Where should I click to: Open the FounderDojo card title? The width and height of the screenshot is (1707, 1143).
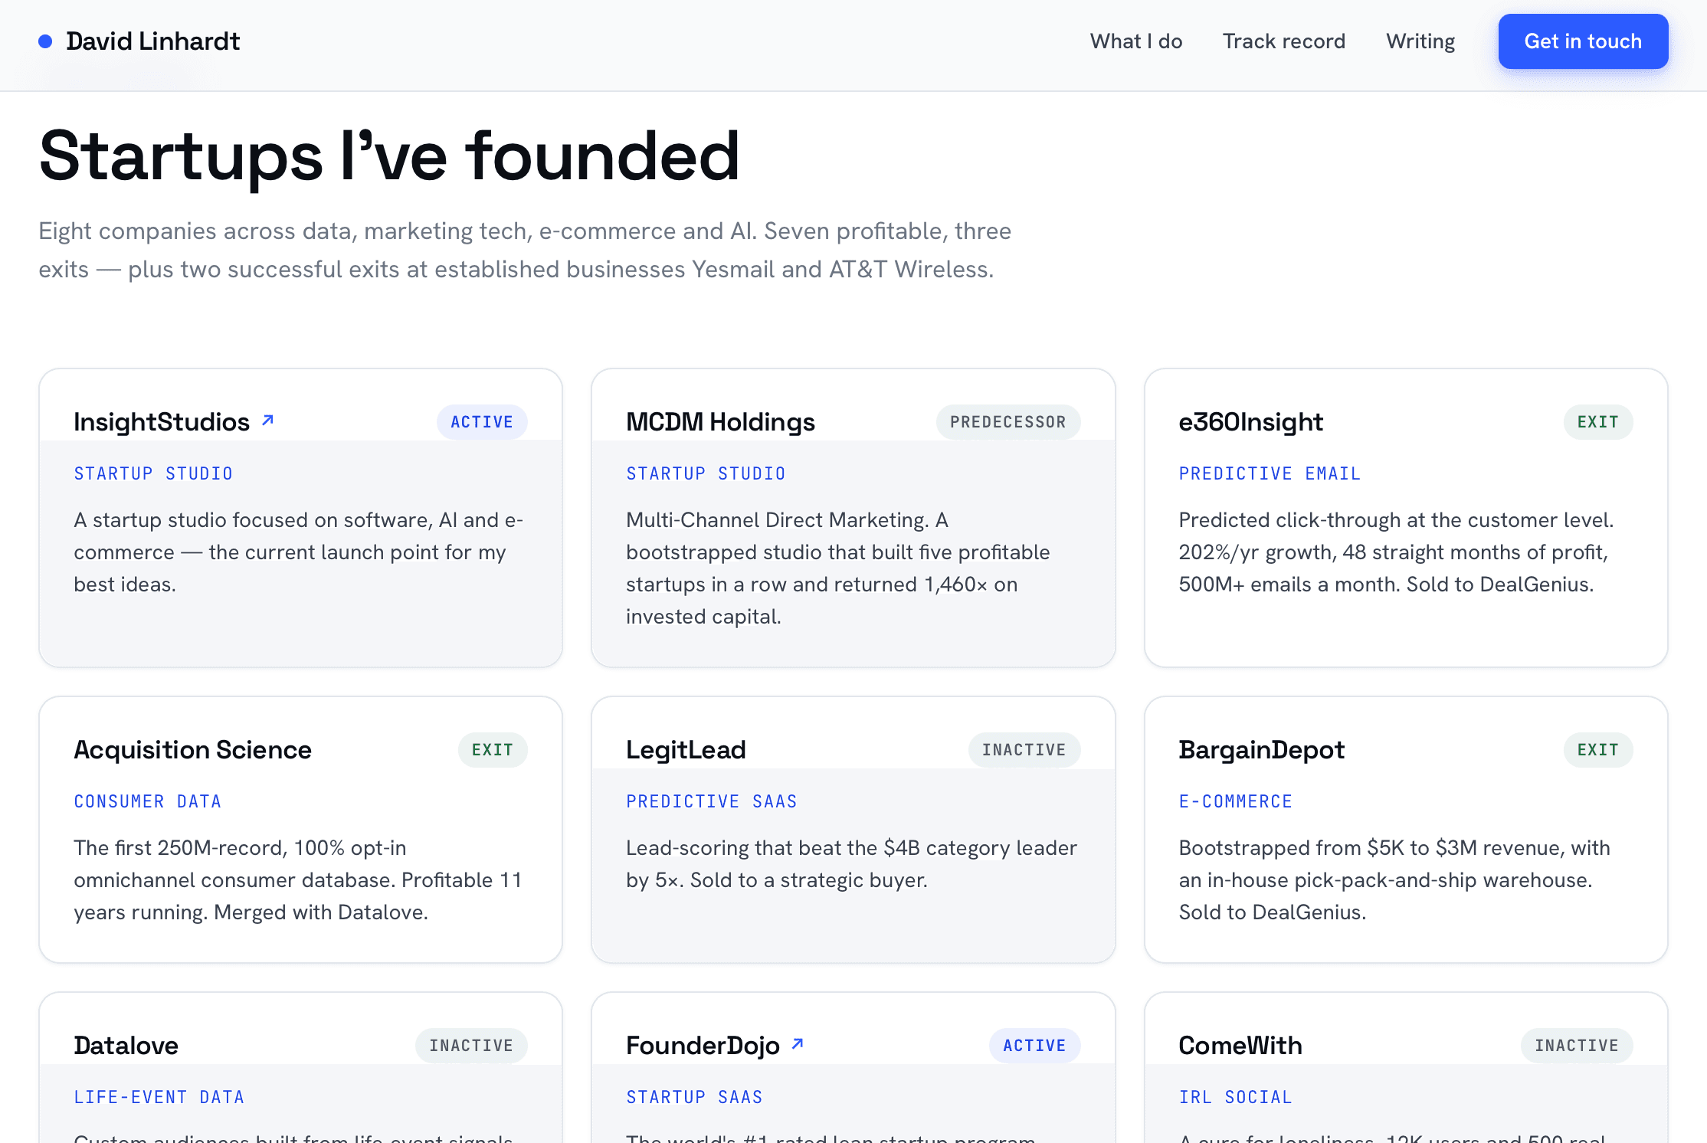[x=703, y=1046]
